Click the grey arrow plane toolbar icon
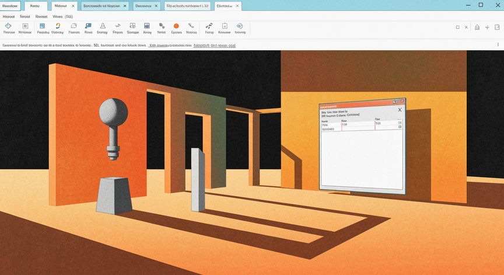The height and width of the screenshot is (275, 504). pos(118,26)
